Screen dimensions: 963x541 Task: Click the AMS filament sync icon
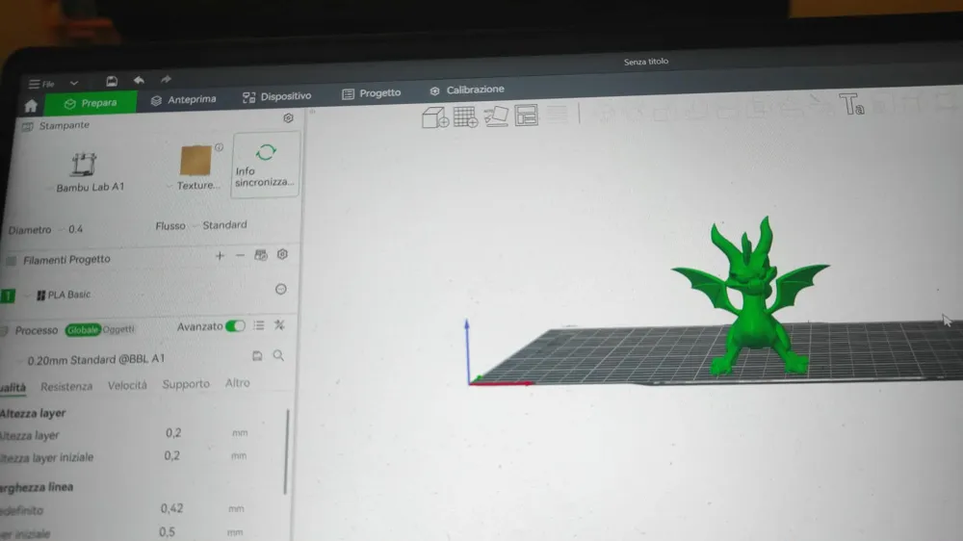pos(261,255)
